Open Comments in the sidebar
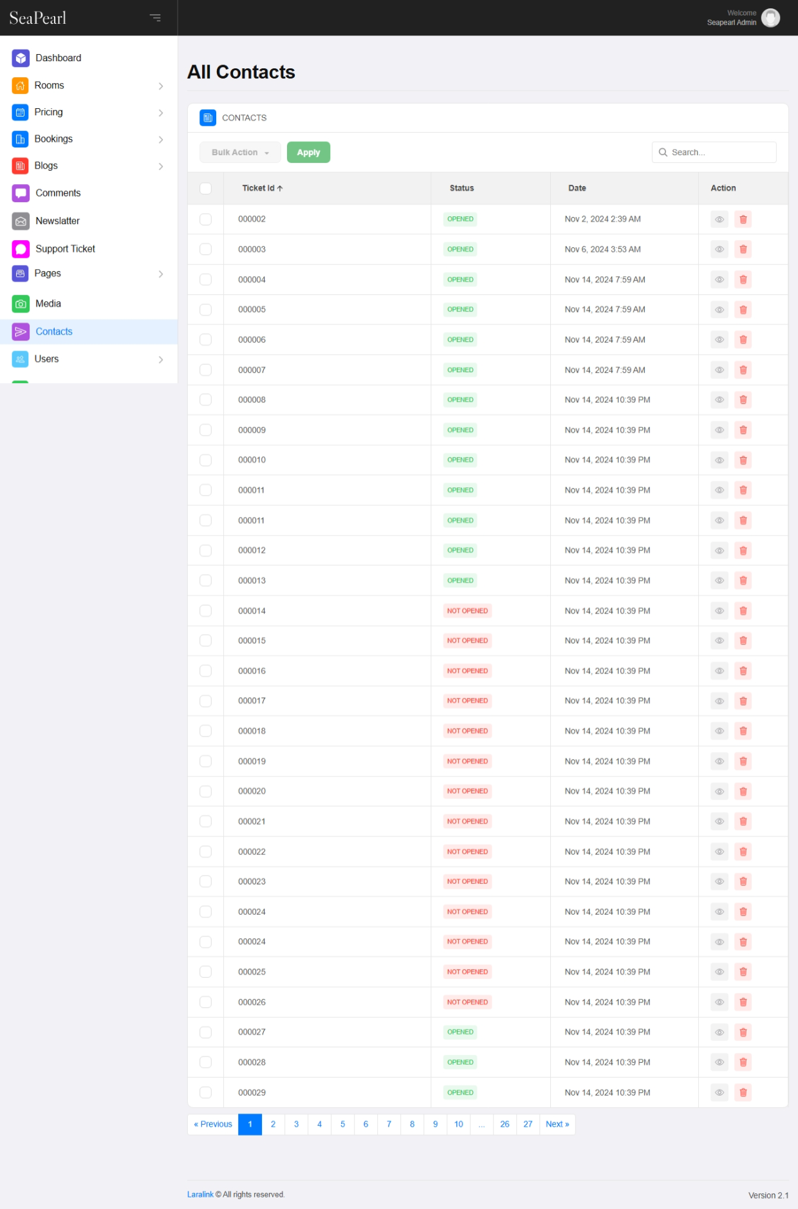 (x=58, y=193)
